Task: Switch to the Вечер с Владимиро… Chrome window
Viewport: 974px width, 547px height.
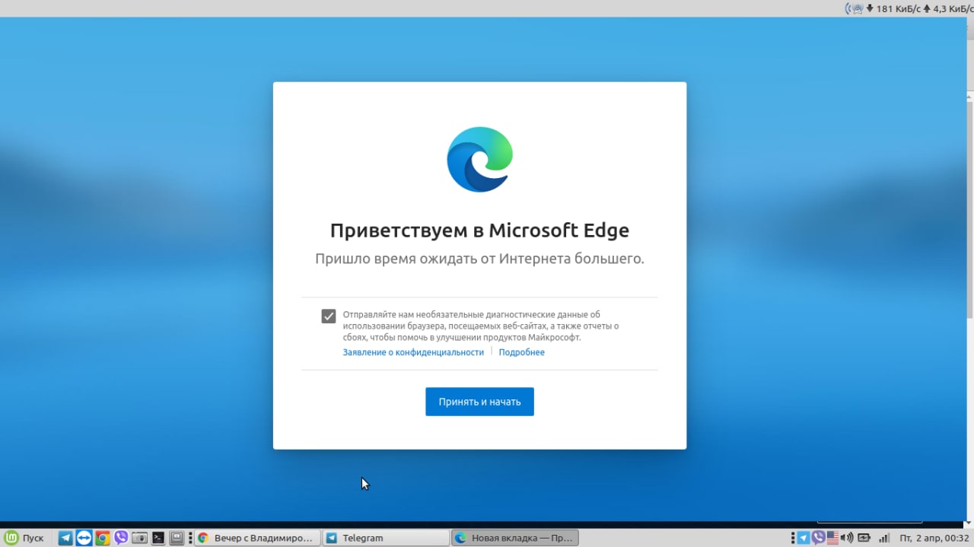Action: point(256,538)
